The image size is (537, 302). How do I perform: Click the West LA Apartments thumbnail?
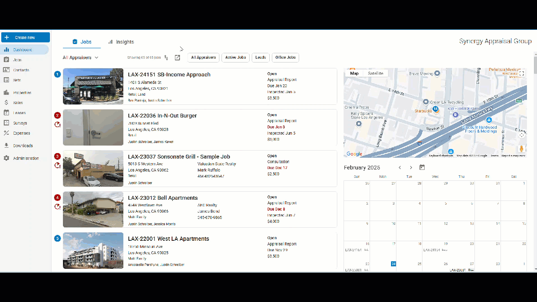(x=93, y=250)
